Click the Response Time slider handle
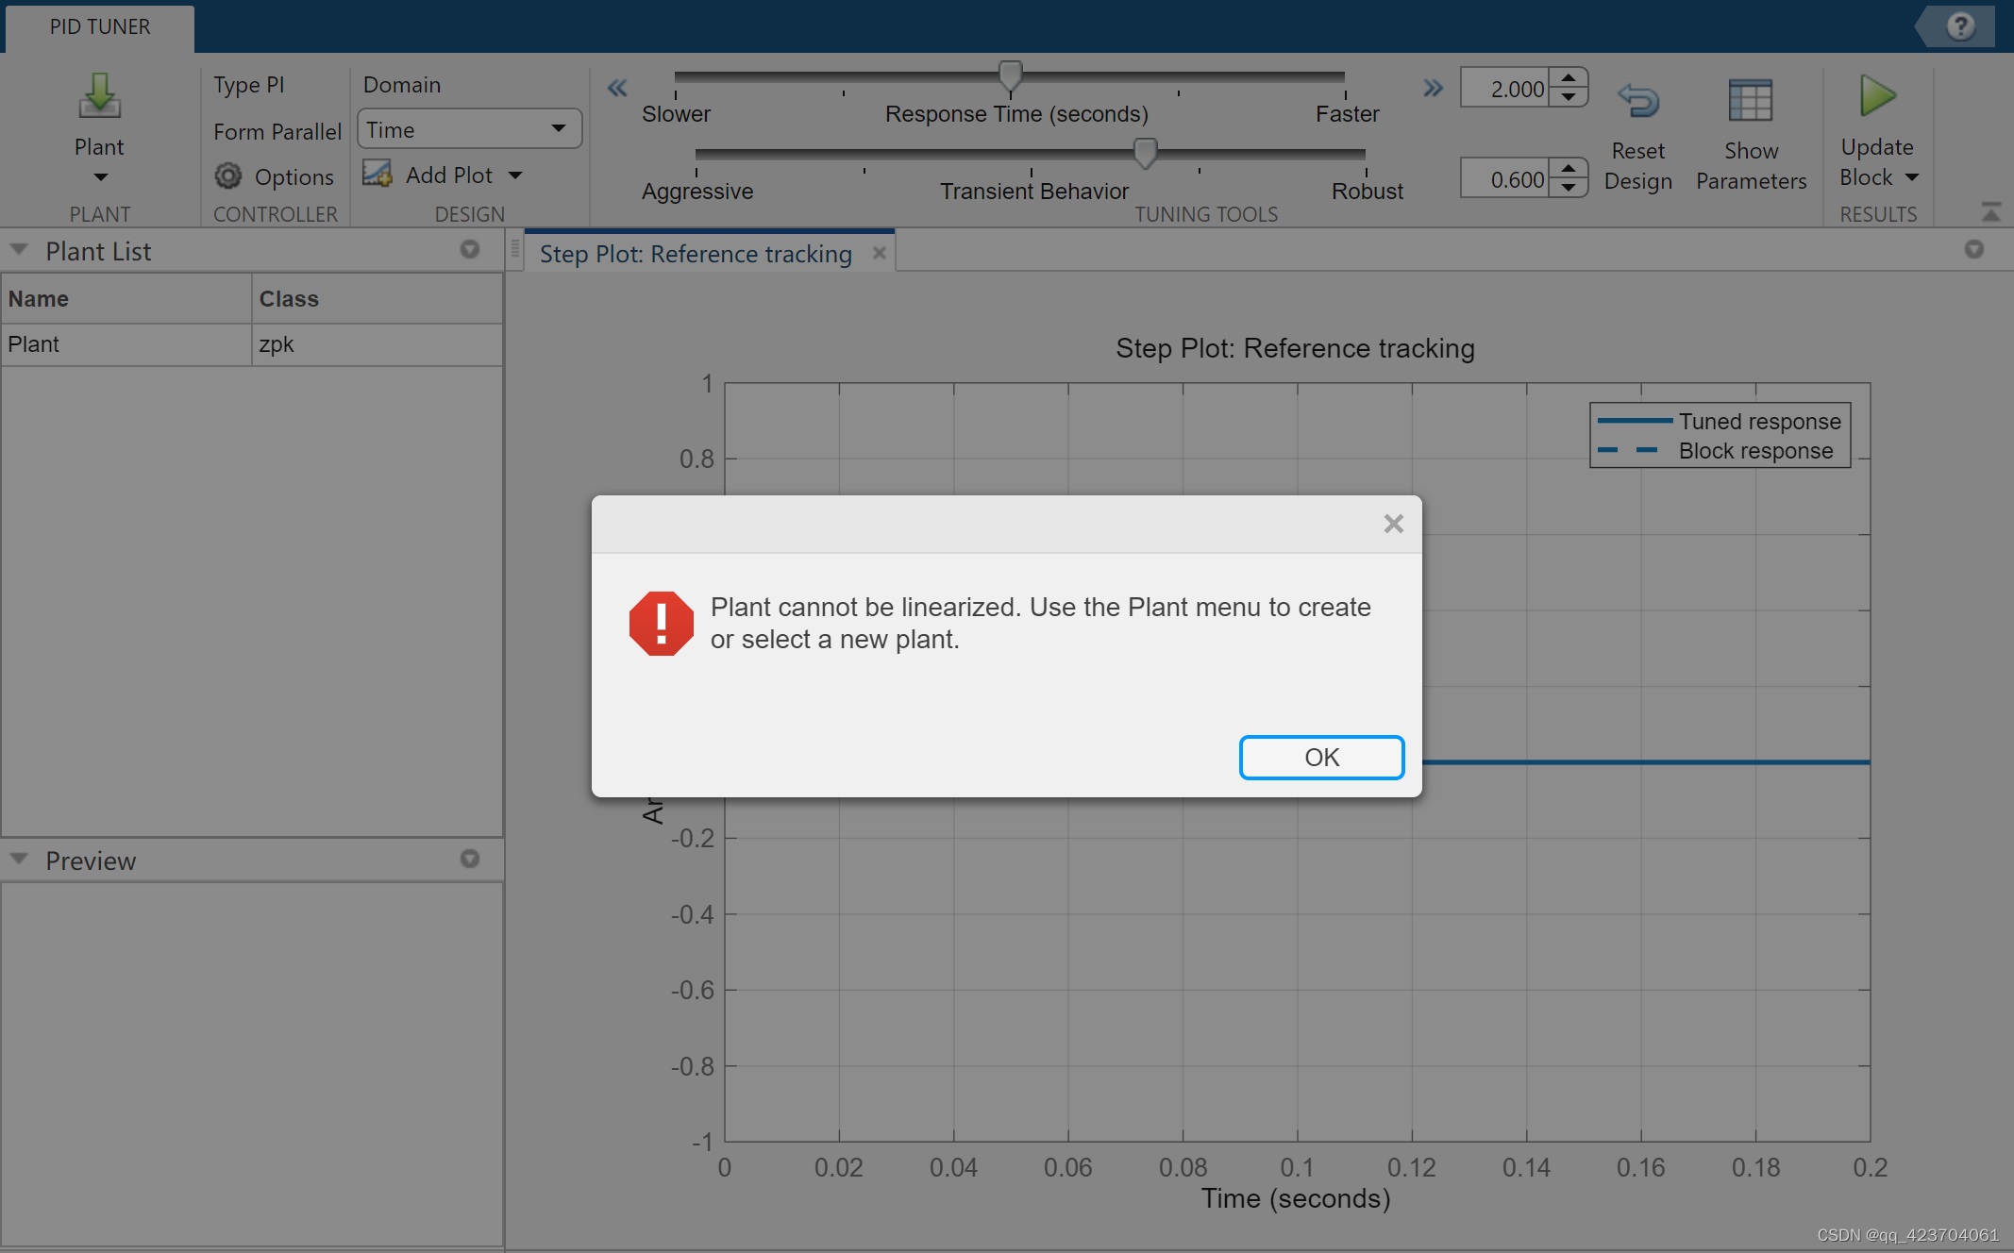2014x1253 pixels. pos(1010,75)
